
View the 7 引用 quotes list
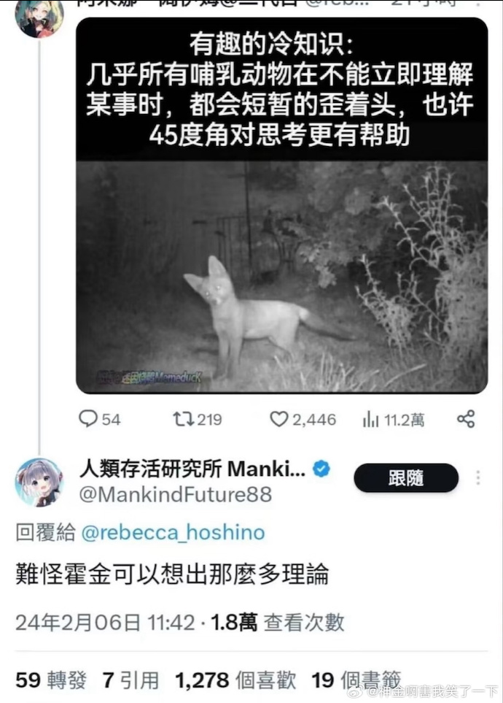[x=130, y=680]
